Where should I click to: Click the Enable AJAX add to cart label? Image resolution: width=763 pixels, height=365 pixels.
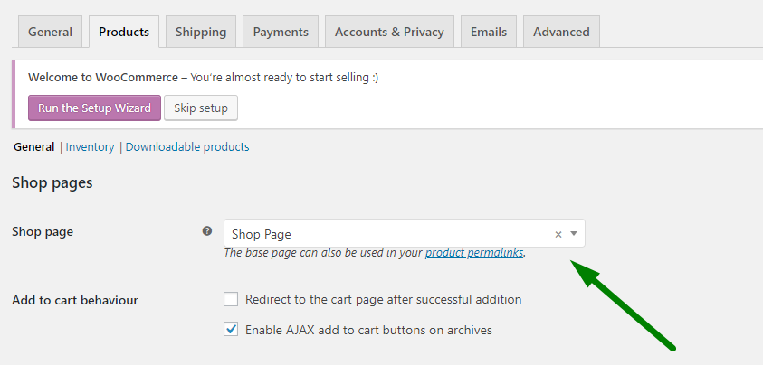368,330
